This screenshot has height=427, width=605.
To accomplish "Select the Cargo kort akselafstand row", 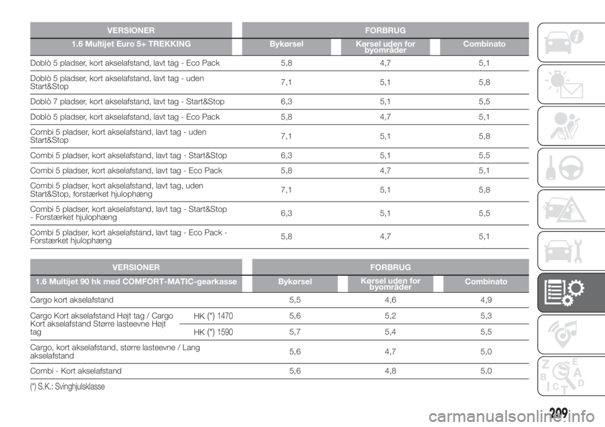I will [x=279, y=300].
